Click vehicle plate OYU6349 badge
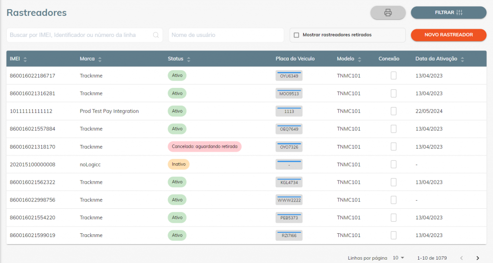Screen dimensions: 493x263 [x=289, y=76]
